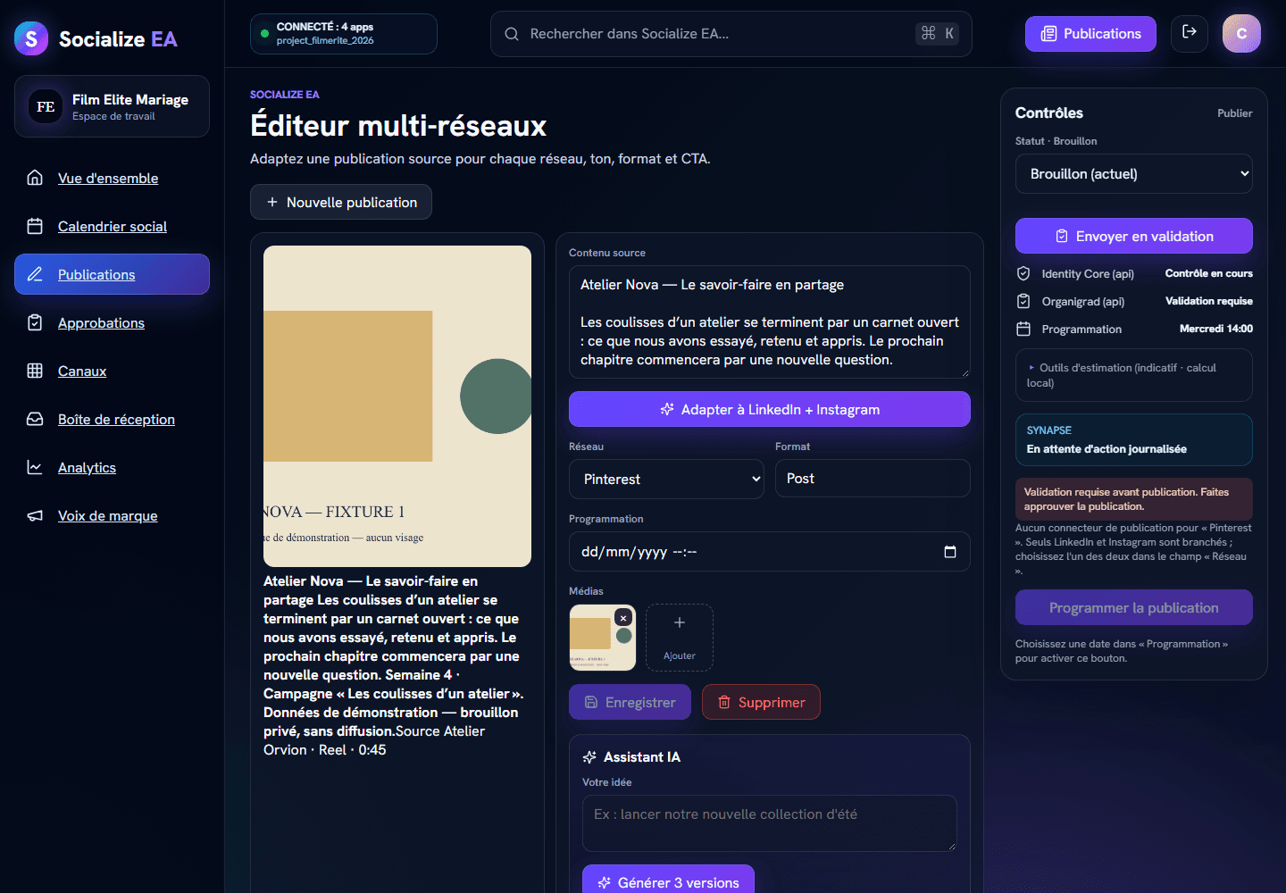This screenshot has width=1286, height=893.
Task: Click the Calendrier social calendar icon
Action: pos(35,226)
